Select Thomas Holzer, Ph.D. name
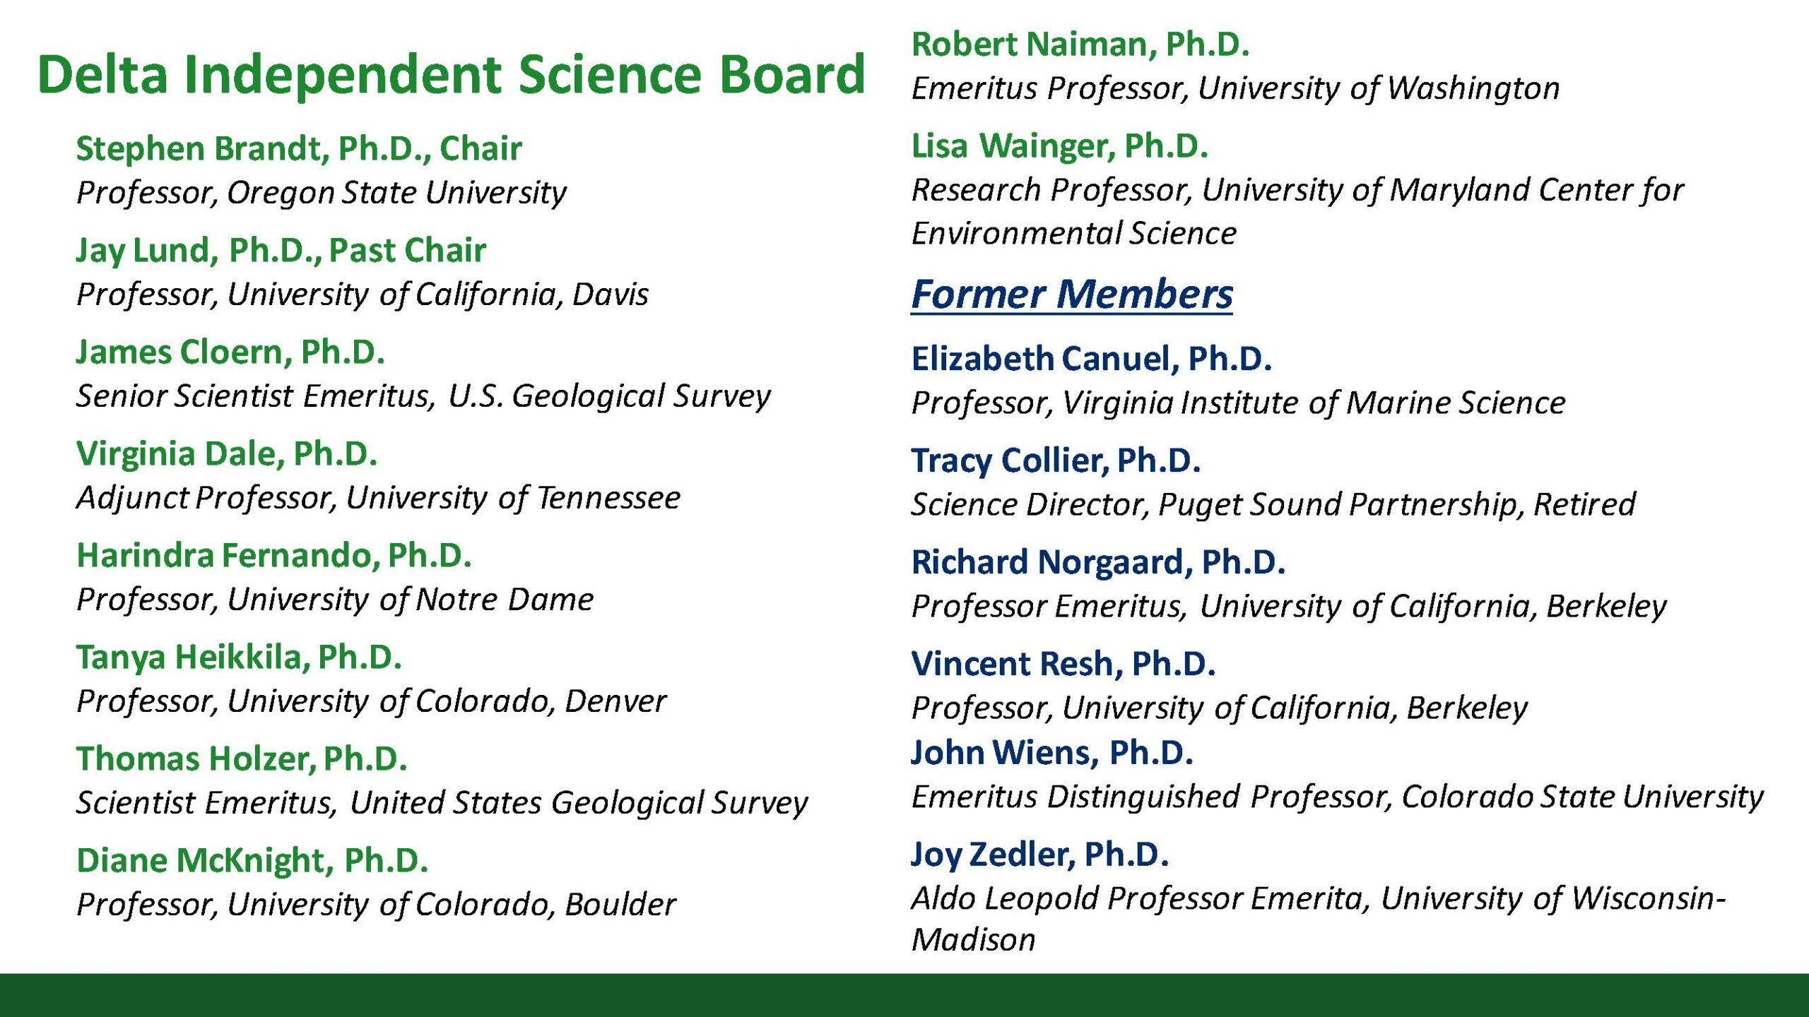Image resolution: width=1809 pixels, height=1017 pixels. pyautogui.click(x=242, y=759)
